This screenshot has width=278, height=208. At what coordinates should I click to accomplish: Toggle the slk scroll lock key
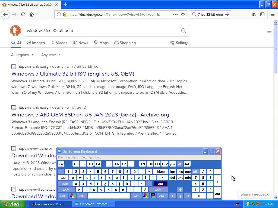[x=180, y=164]
